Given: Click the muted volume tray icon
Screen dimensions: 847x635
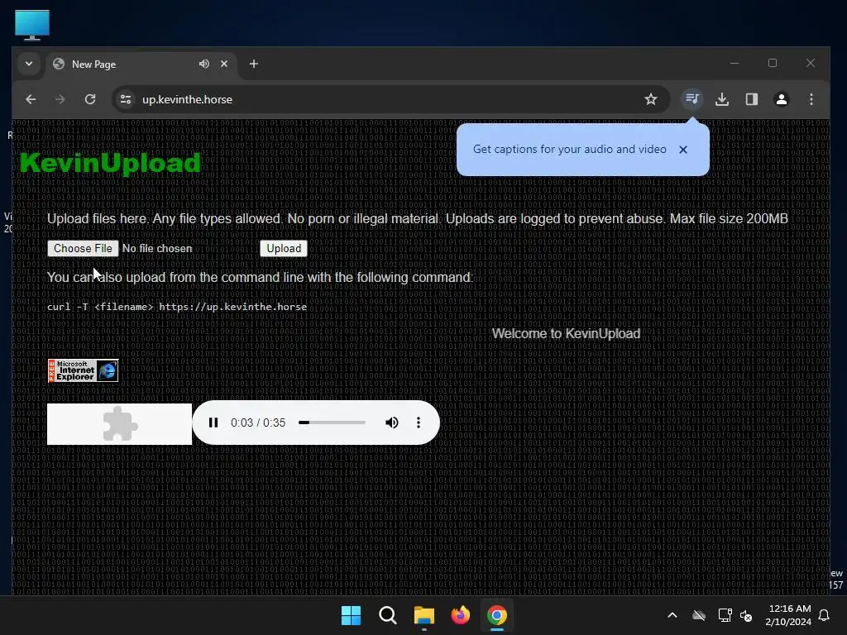Looking at the screenshot, I should coord(746,615).
